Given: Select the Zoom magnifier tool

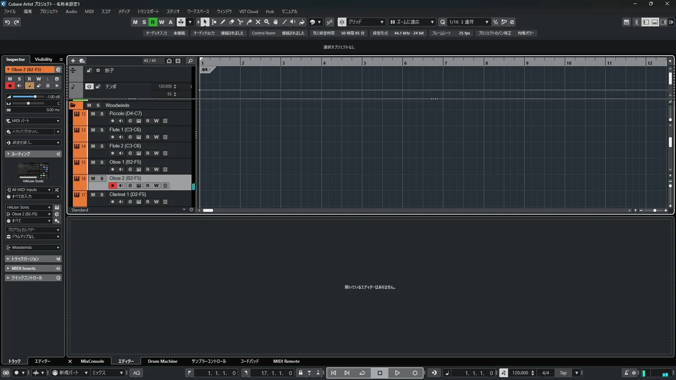Looking at the screenshot, I should tap(267, 22).
